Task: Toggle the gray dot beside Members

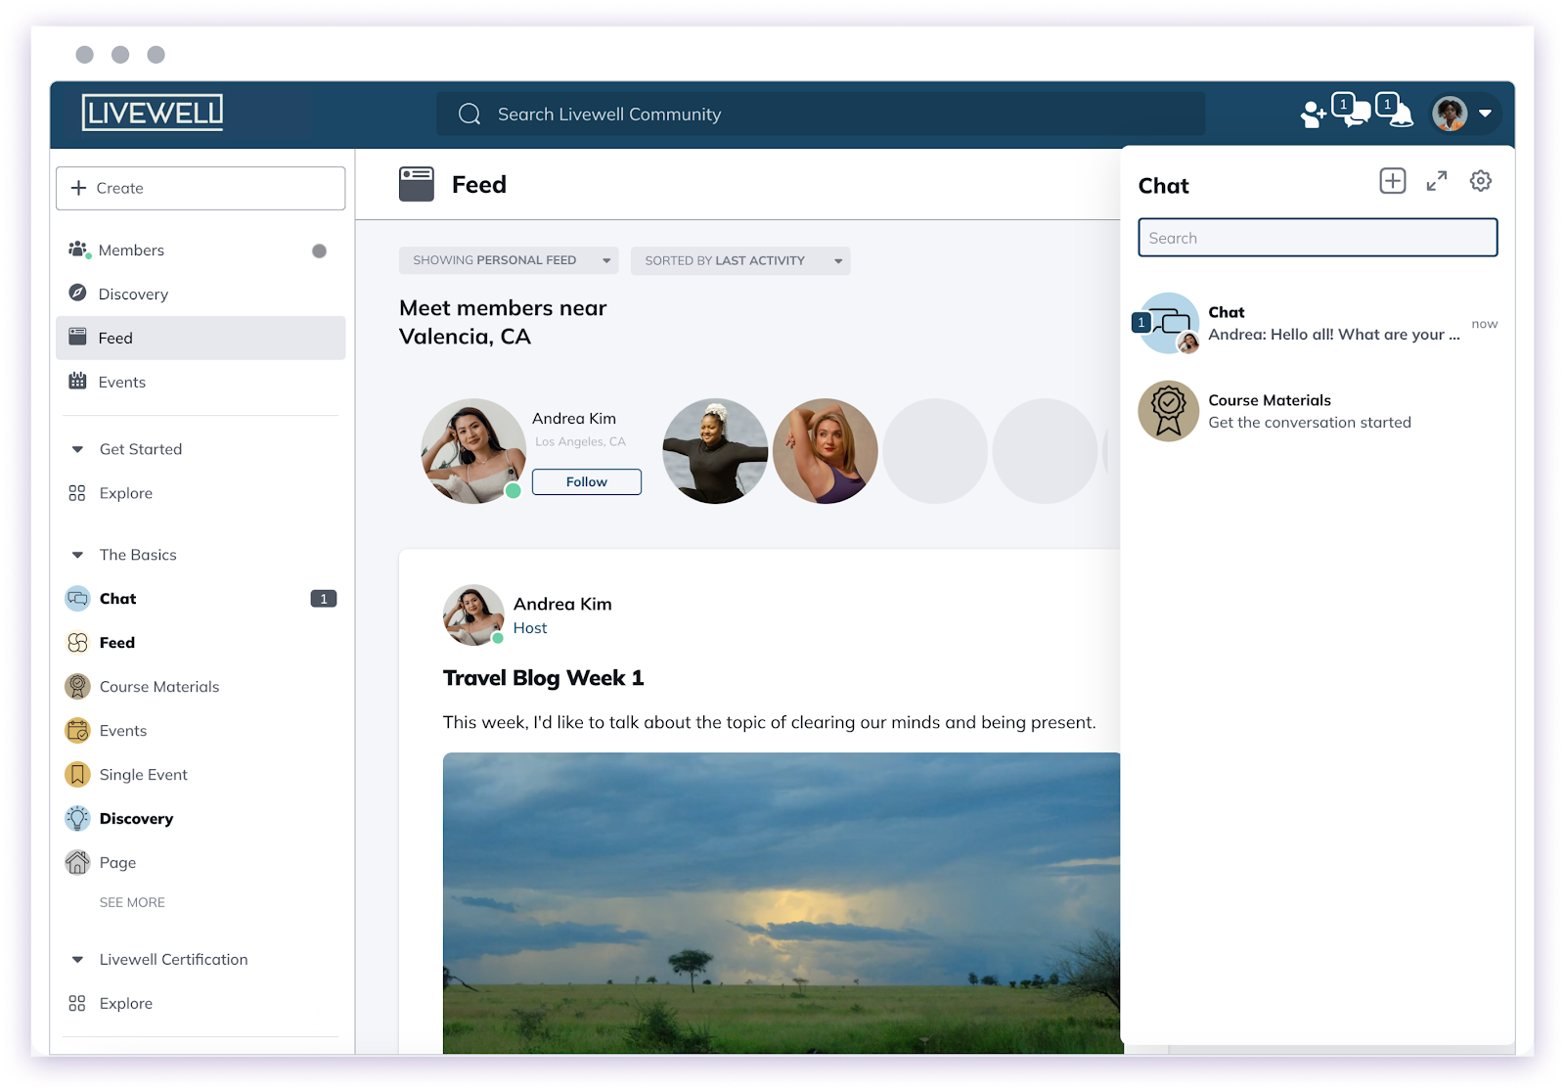Action: (x=319, y=251)
